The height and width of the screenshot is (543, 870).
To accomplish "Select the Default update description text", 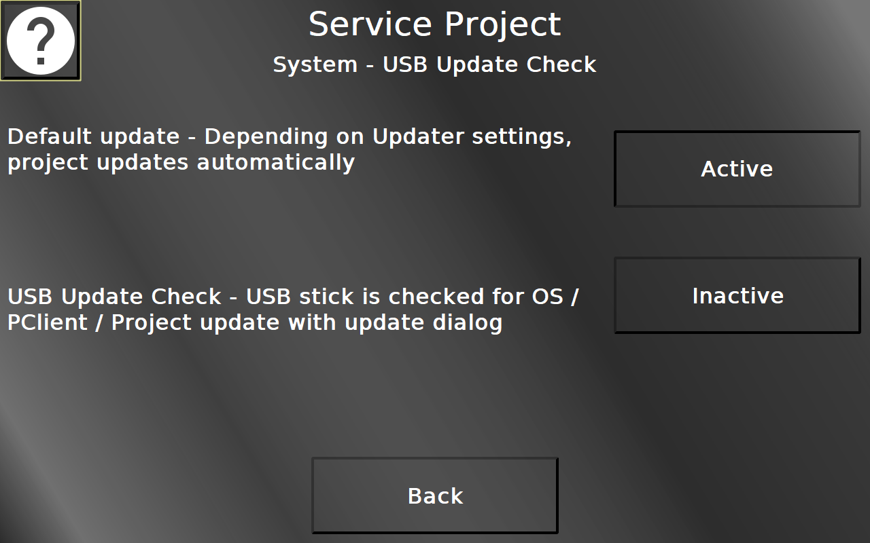I will [290, 149].
